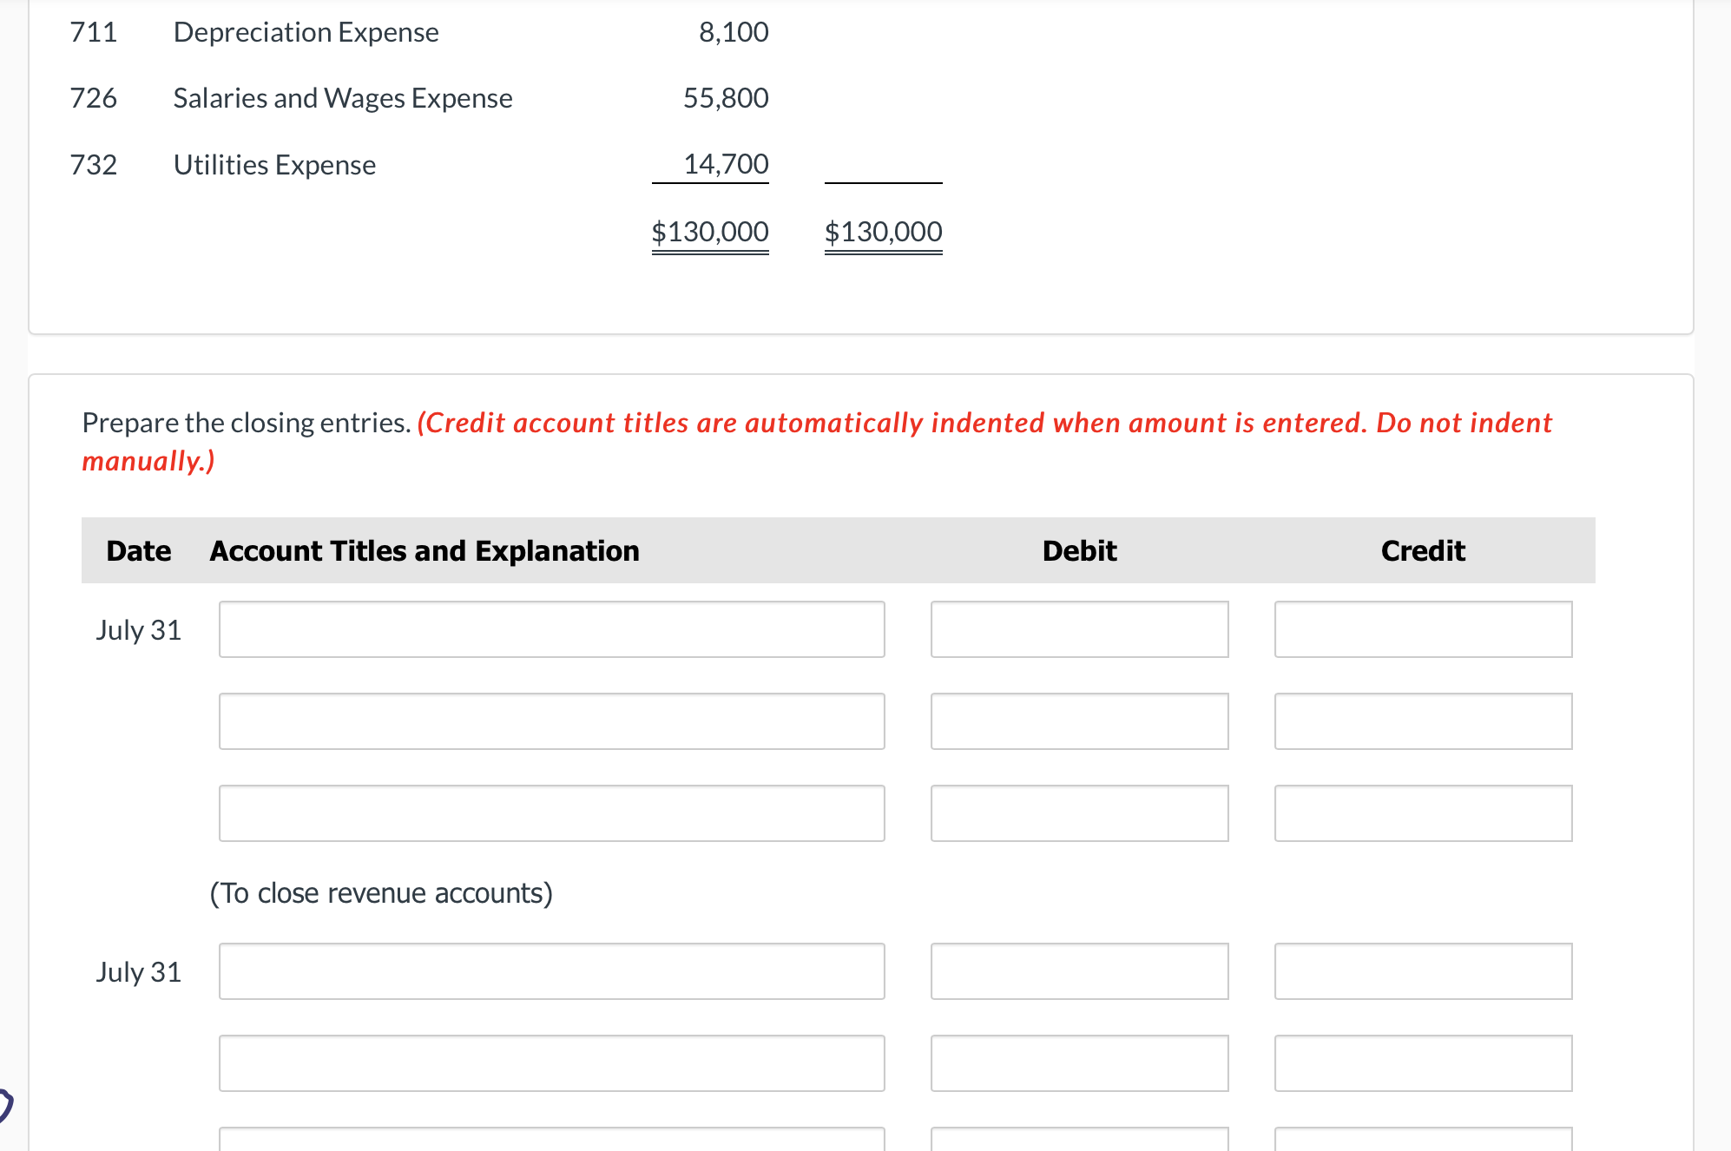
Task: Click the Credit column header
Action: tap(1422, 550)
